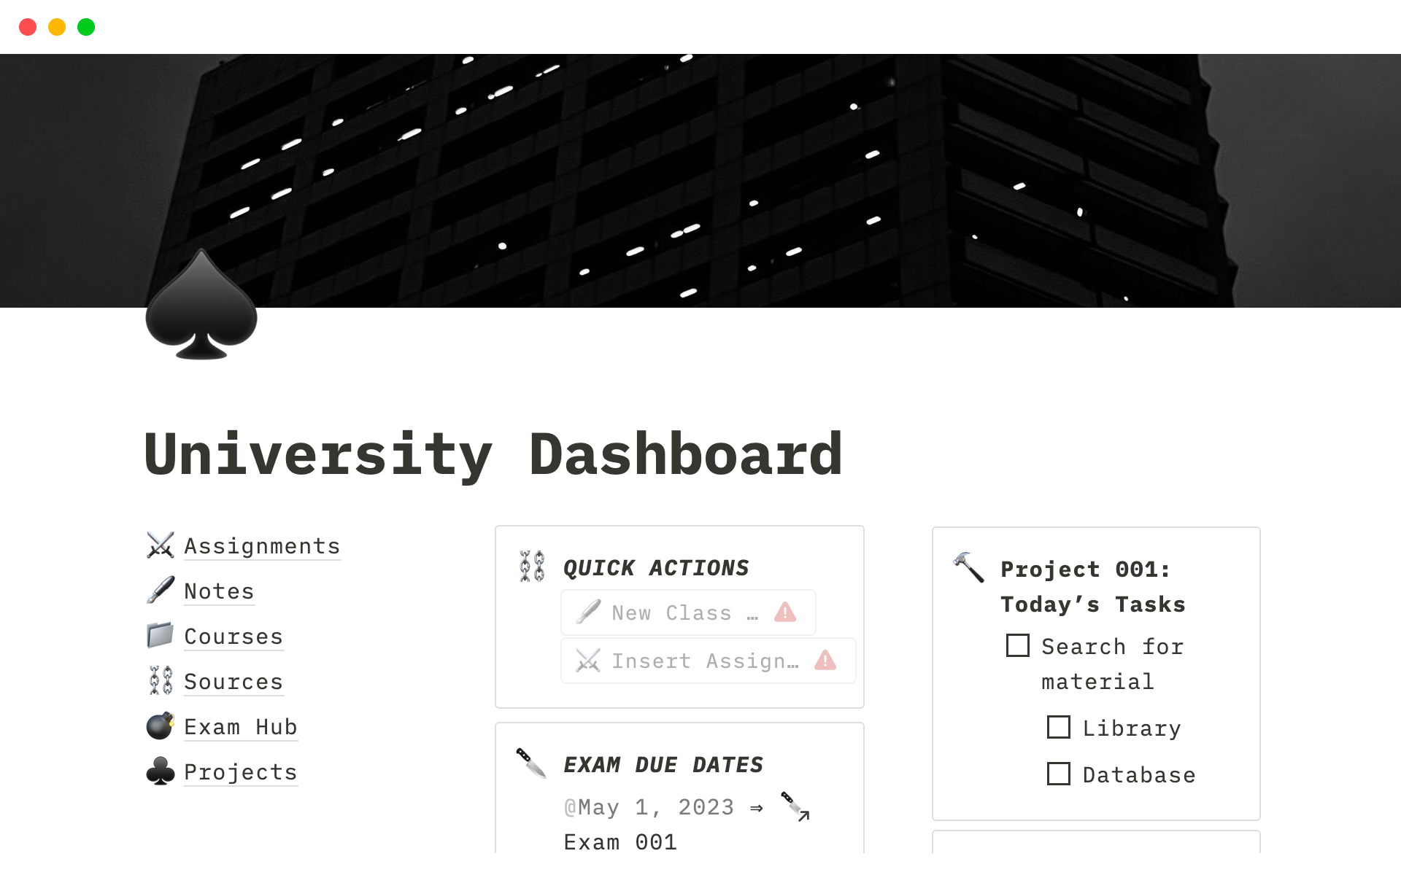The image size is (1401, 875).
Task: Click the Assignments sword icon
Action: pos(161,545)
